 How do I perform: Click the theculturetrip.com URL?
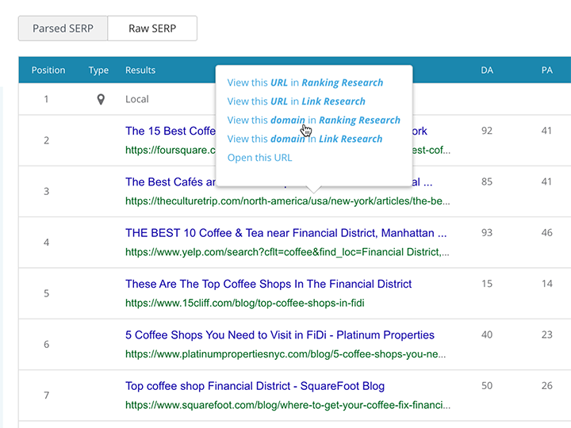(287, 201)
